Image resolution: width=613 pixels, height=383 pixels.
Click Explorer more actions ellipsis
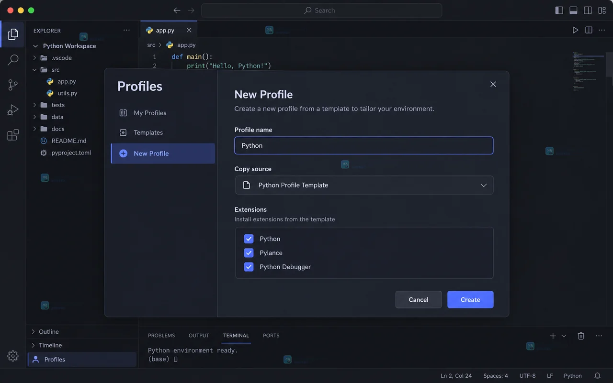click(x=126, y=30)
